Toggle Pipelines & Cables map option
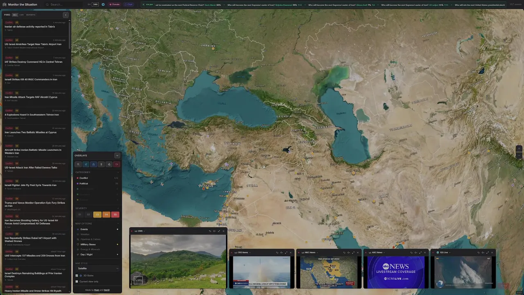 pyautogui.click(x=97, y=239)
